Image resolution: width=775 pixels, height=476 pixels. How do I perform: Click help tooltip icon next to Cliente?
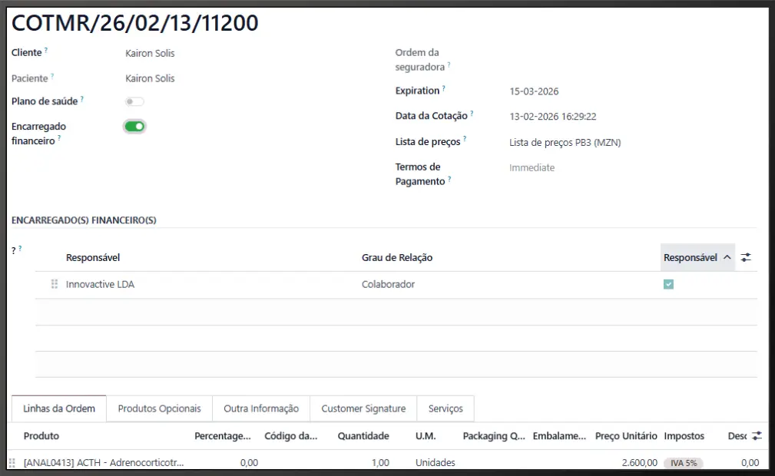tap(46, 51)
